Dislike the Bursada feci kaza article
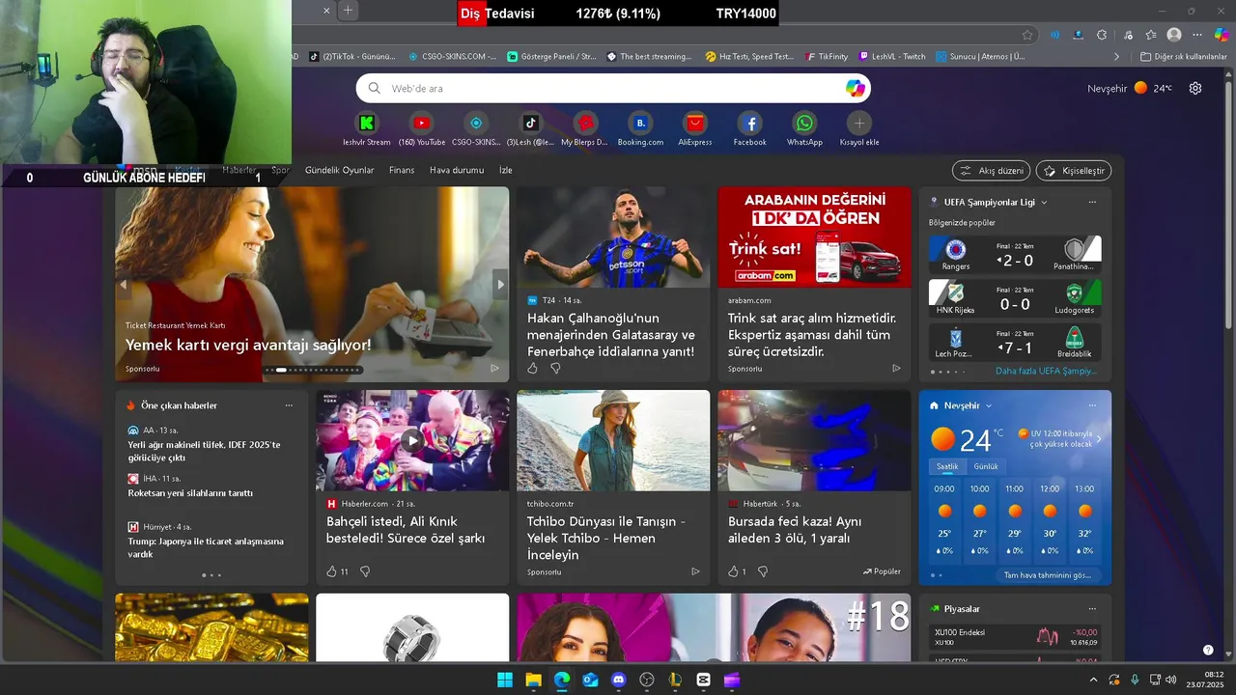This screenshot has width=1236, height=695. coord(763,571)
